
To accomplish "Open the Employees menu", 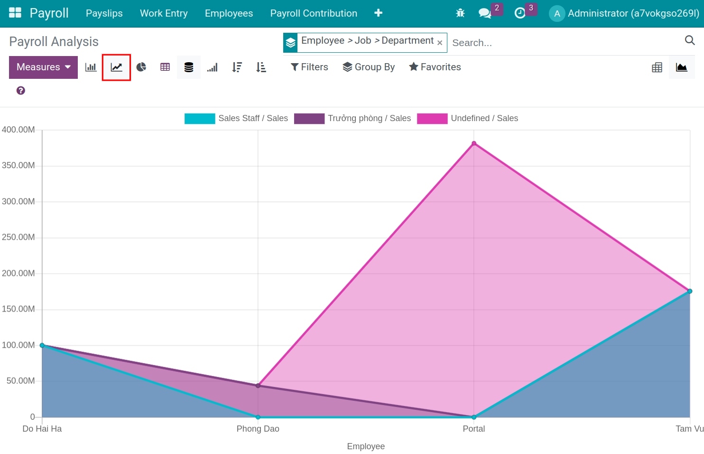I will [229, 13].
